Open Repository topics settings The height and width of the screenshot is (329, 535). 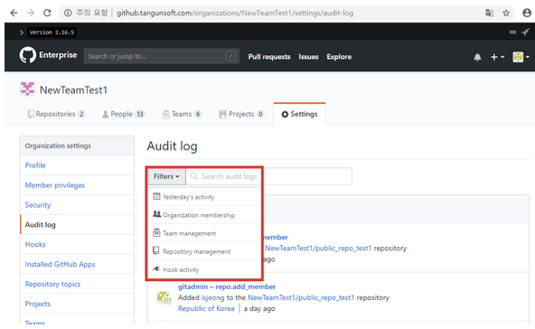point(53,285)
